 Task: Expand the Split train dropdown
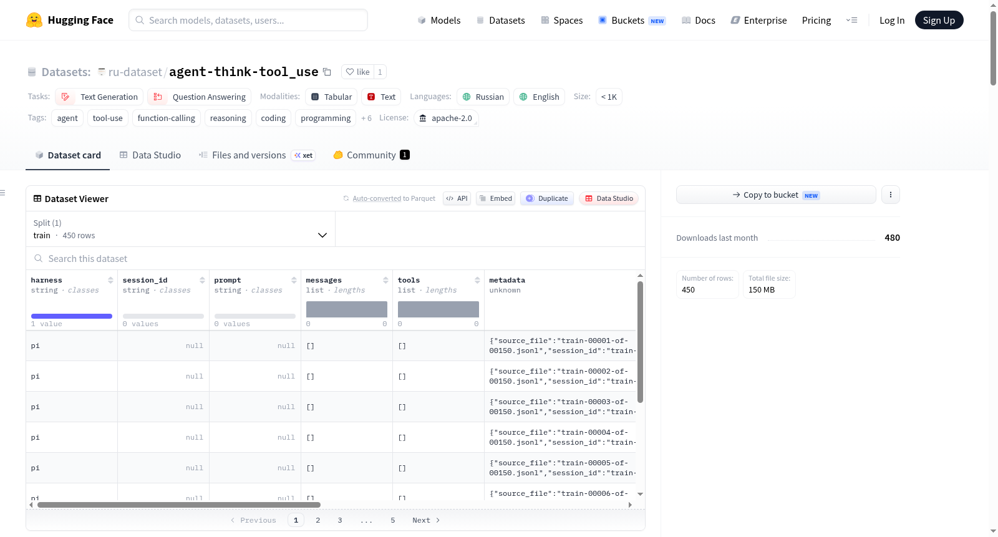(x=180, y=229)
